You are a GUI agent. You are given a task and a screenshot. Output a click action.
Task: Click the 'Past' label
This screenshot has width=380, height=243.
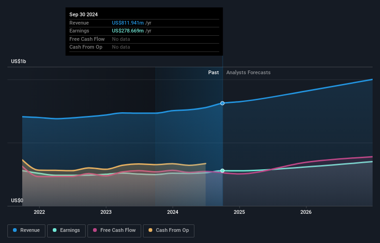[x=213, y=72]
